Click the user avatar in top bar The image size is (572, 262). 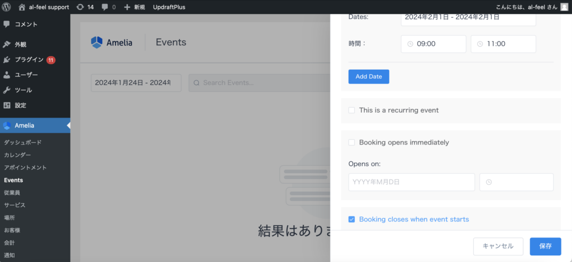point(564,7)
